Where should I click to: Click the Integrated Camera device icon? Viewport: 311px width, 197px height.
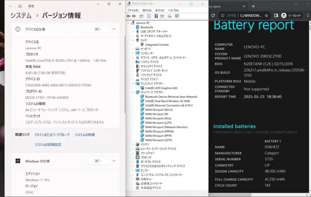[142, 45]
